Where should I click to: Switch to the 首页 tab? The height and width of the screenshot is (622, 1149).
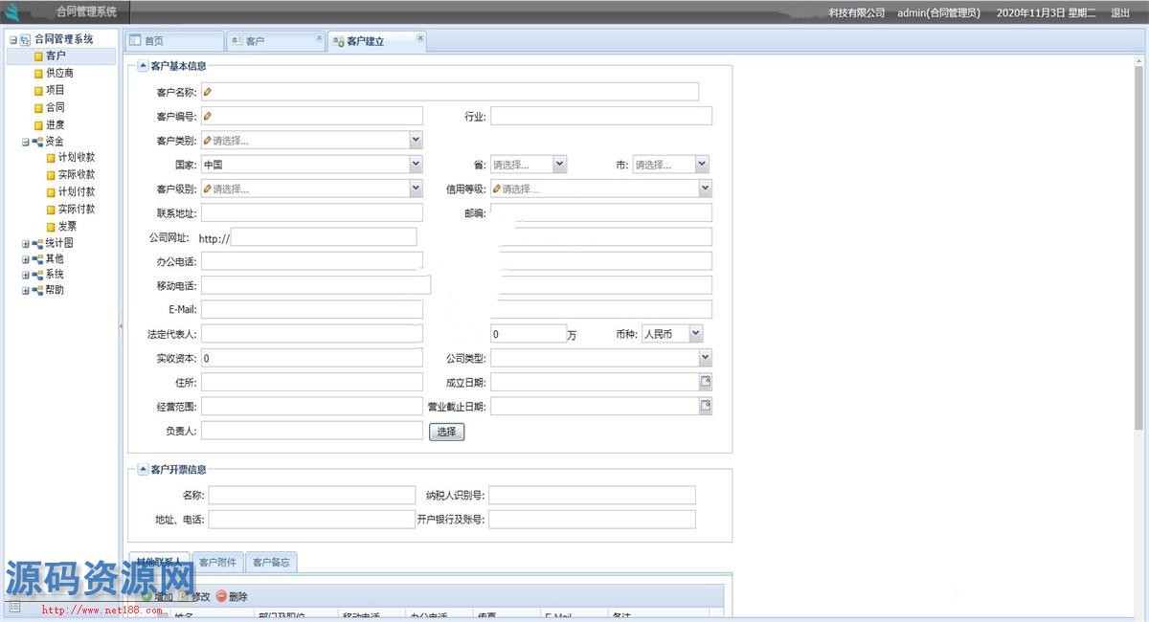coord(154,41)
